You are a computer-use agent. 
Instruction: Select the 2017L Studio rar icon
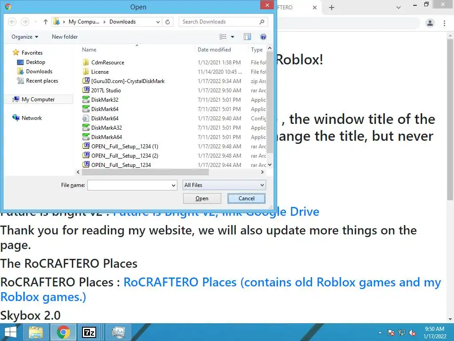click(x=86, y=90)
